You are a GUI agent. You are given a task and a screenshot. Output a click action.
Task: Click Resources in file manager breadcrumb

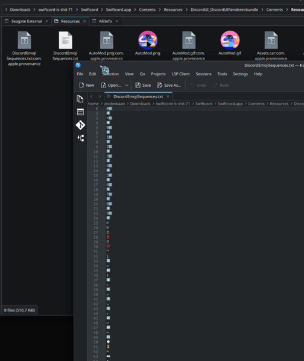click(173, 10)
